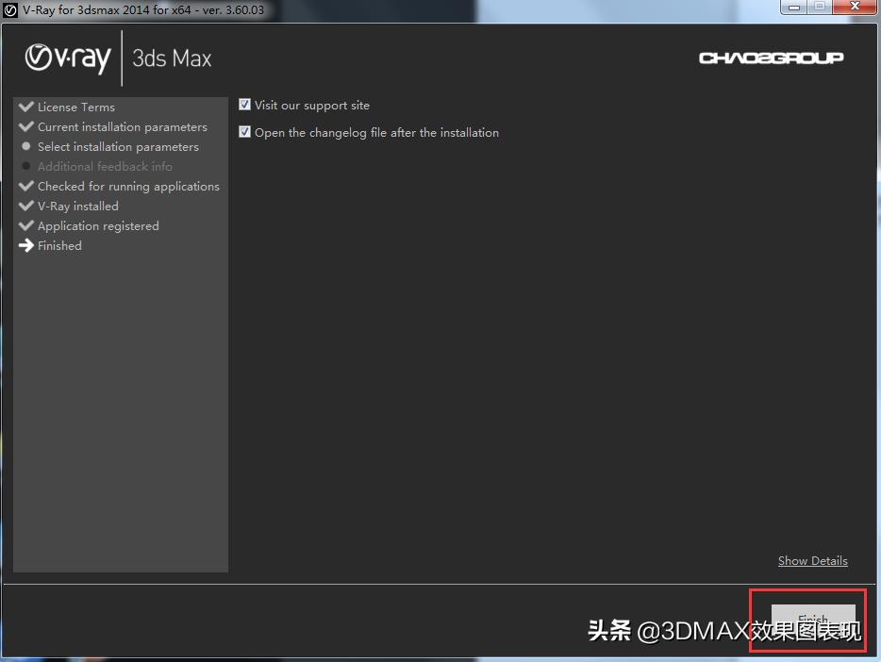Click the V-Ray logo in header
The height and width of the screenshot is (662, 881).
(x=68, y=58)
